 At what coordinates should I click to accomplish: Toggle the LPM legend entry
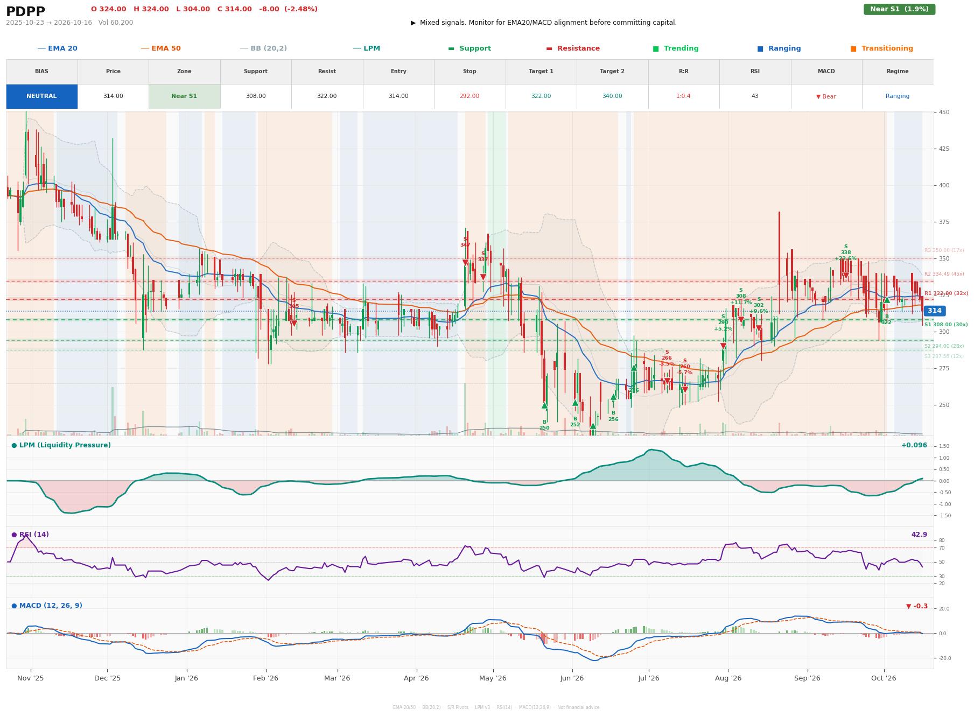pyautogui.click(x=366, y=48)
